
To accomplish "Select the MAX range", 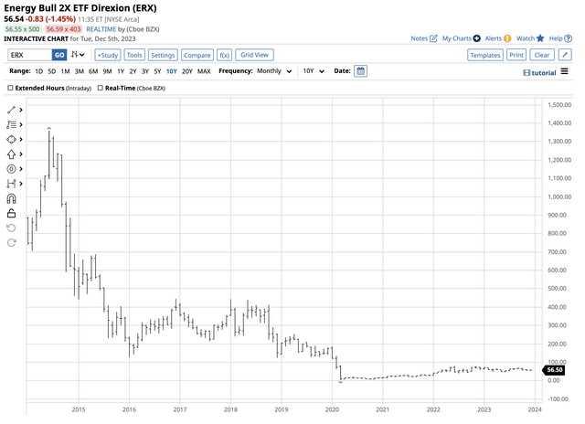I will (x=204, y=71).
